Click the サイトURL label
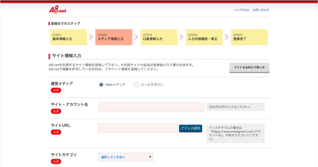Screen dimensions: 318x167 [61, 125]
